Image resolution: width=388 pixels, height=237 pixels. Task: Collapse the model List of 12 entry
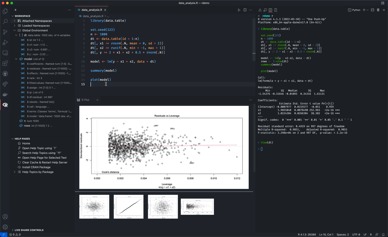click(x=16, y=59)
